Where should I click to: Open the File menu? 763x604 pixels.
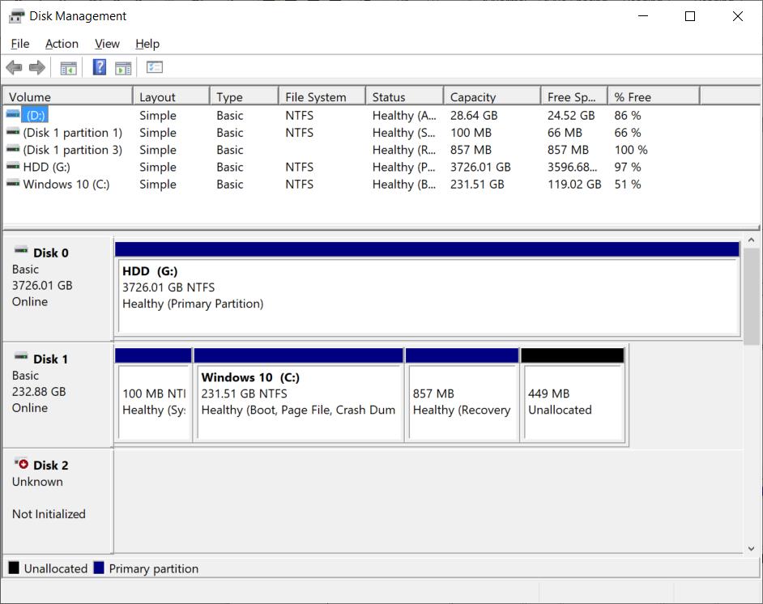coord(19,44)
